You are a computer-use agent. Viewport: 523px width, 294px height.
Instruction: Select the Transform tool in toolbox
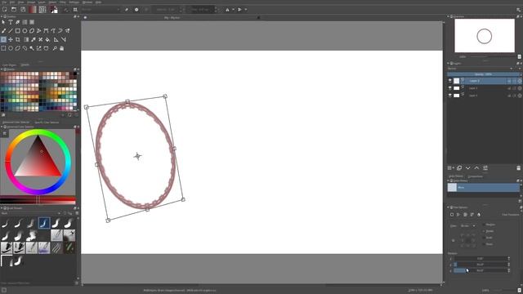click(x=3, y=39)
